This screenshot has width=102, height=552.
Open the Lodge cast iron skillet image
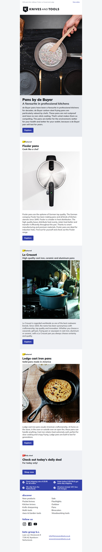51,393
